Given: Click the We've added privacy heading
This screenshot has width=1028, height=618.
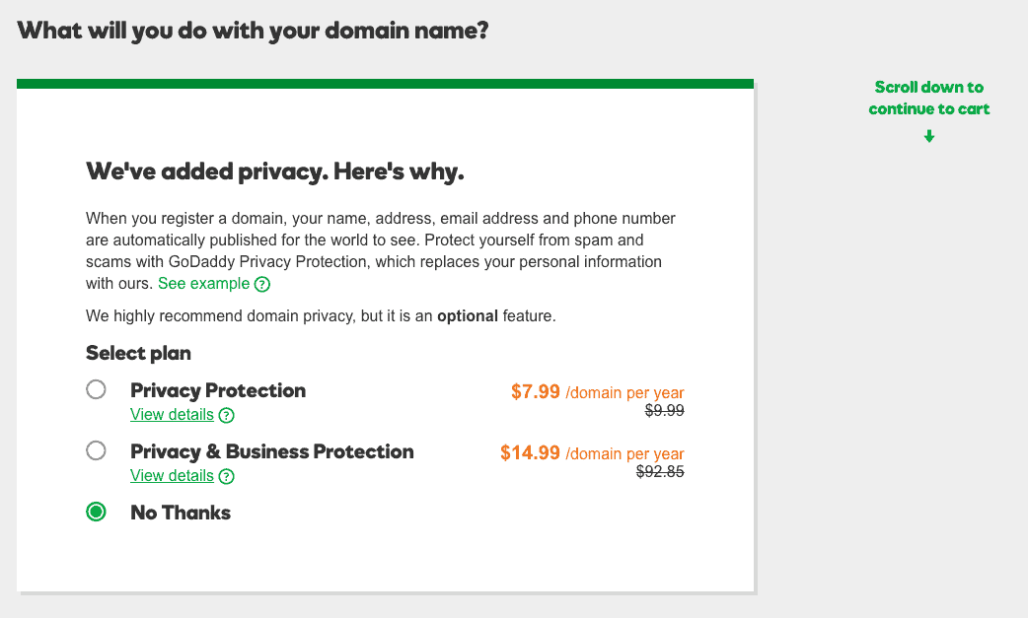Looking at the screenshot, I should (274, 172).
